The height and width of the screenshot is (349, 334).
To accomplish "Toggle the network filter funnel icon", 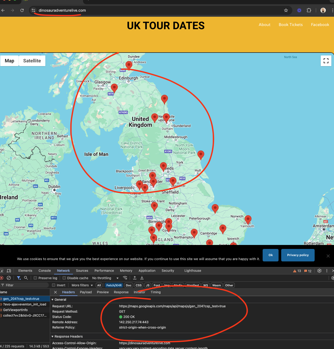I will 19,278.
